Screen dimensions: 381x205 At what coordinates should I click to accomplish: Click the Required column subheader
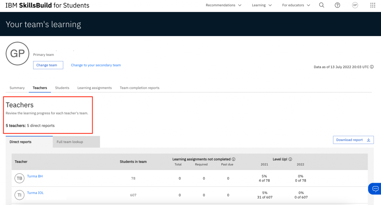pyautogui.click(x=201, y=164)
